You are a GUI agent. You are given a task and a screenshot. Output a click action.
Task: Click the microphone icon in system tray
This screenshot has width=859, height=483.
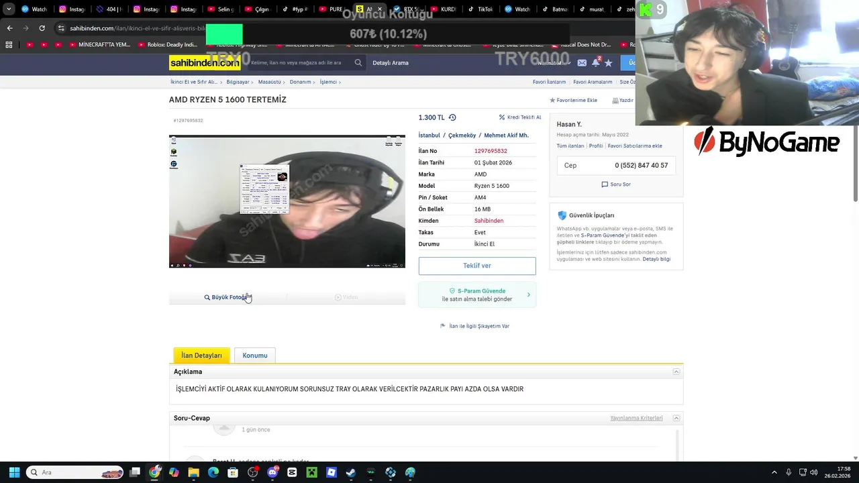(789, 472)
